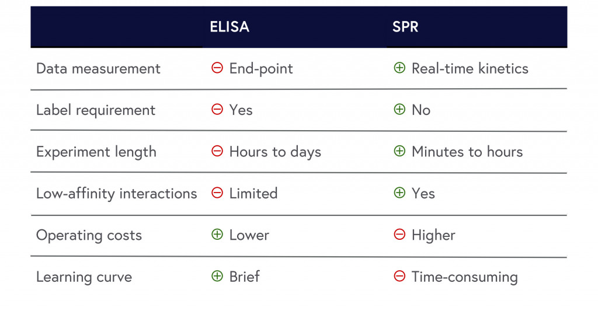
Task: Click the red minus icon next to ELISA Yes
Action: 217,109
